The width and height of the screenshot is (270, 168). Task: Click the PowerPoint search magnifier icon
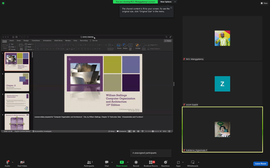coord(166,37)
